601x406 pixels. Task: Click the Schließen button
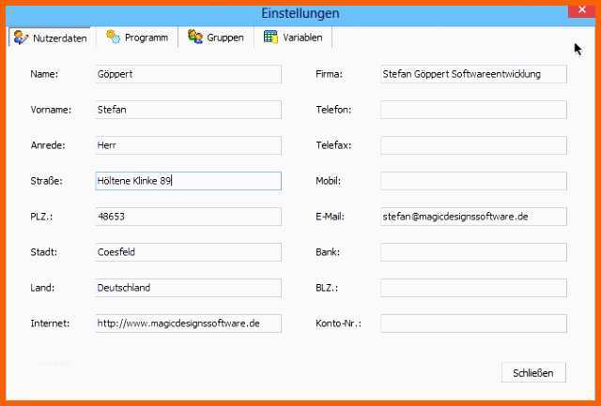pyautogui.click(x=533, y=372)
